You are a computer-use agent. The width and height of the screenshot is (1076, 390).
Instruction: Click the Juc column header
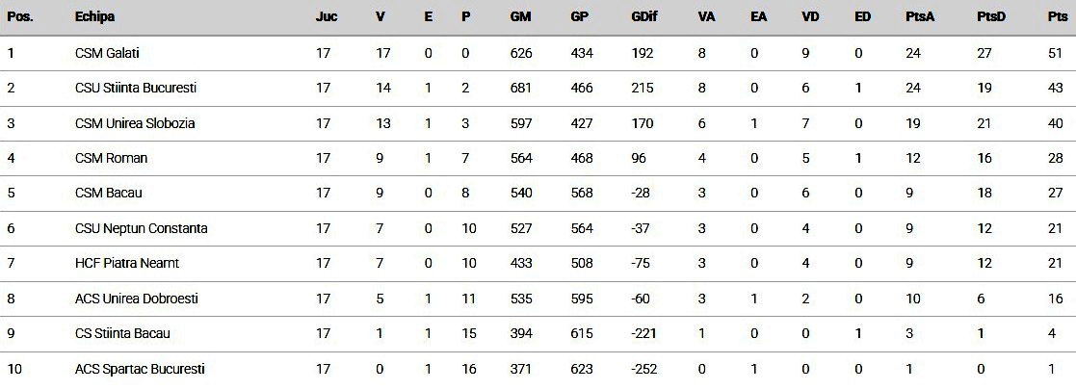pos(326,17)
